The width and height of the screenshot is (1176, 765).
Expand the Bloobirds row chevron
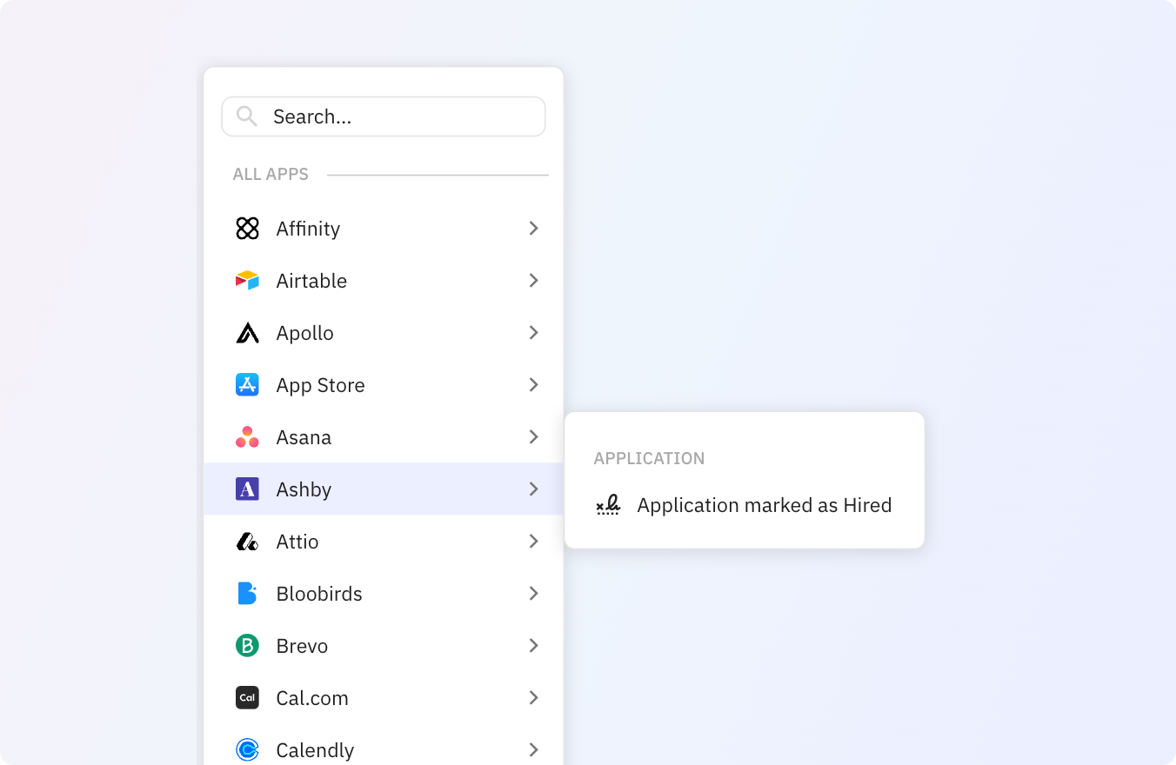pyautogui.click(x=534, y=594)
